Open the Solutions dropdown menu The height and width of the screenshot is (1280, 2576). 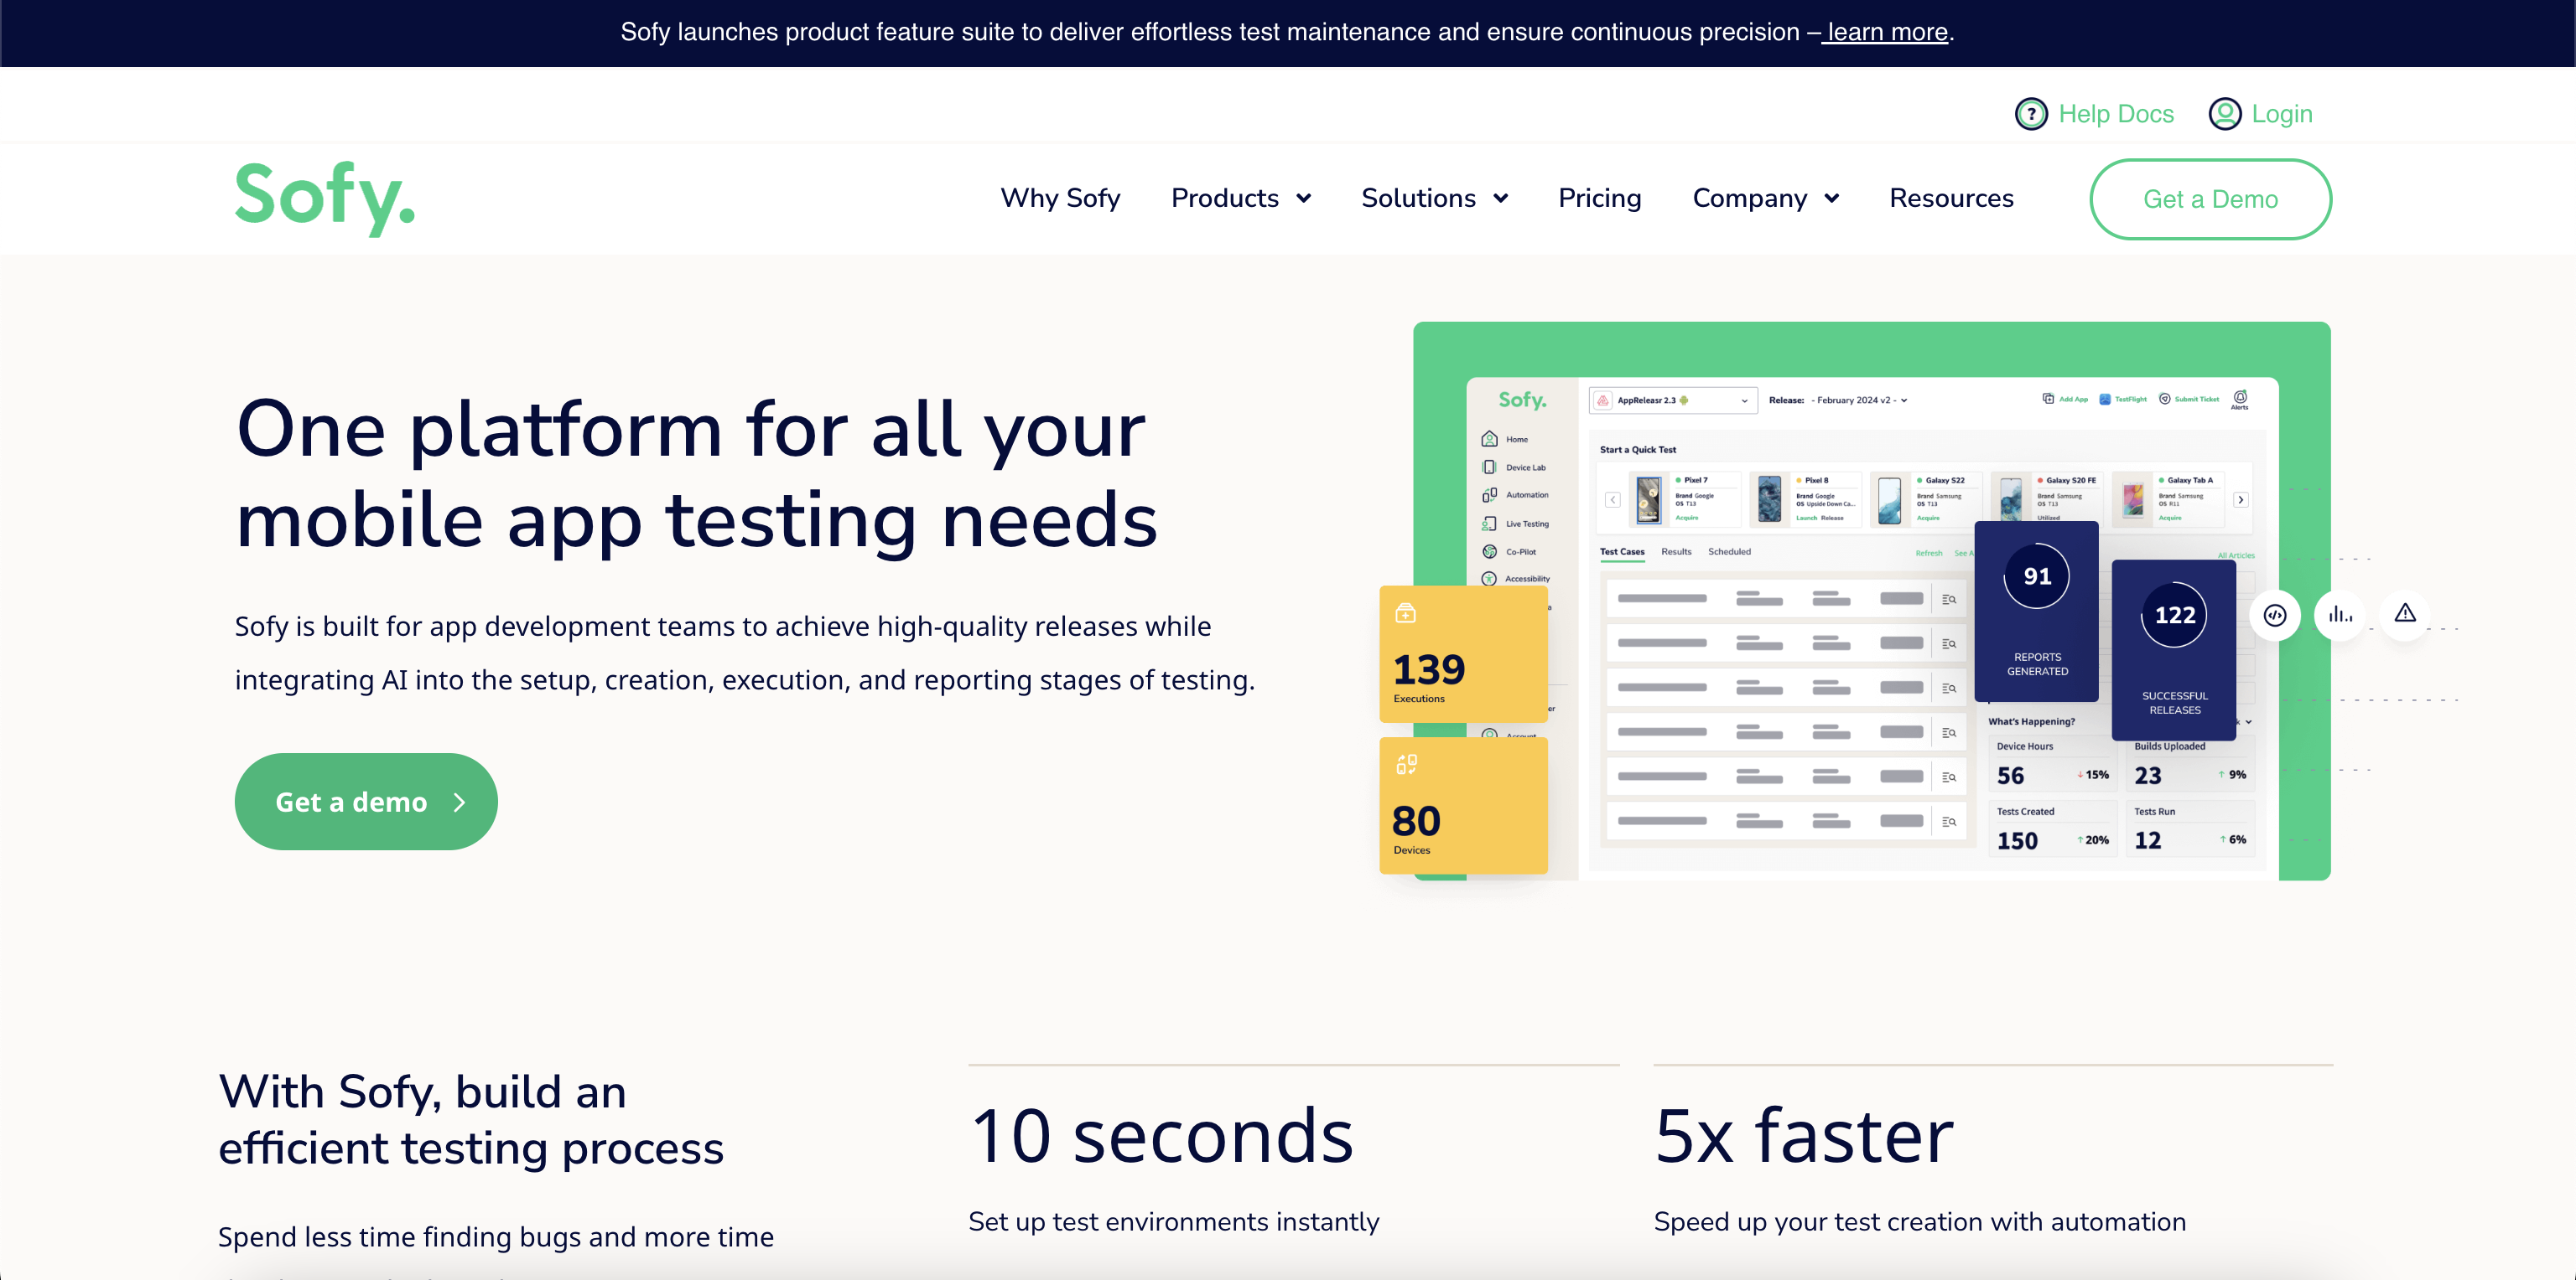1434,198
